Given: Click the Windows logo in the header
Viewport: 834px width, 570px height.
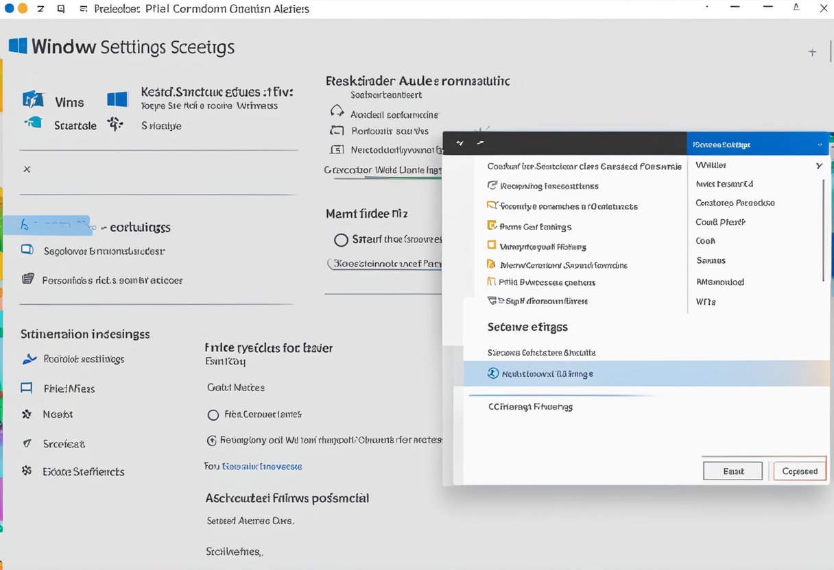Looking at the screenshot, I should [18, 46].
